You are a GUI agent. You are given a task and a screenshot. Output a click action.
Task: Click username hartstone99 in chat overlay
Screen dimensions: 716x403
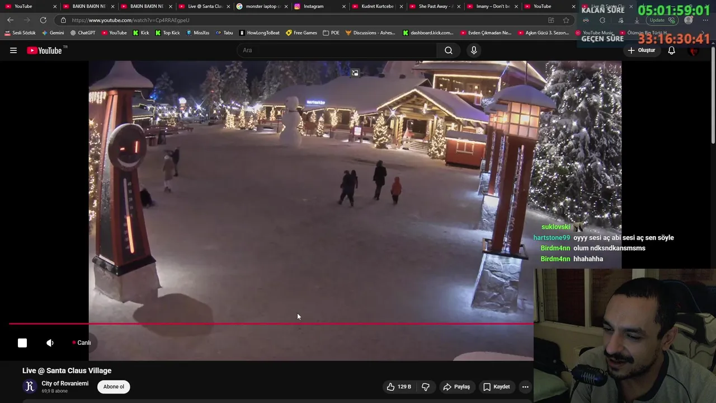[x=552, y=238]
